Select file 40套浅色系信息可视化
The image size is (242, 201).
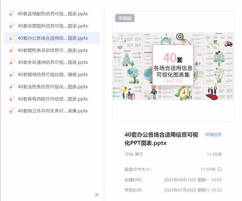click(52, 87)
